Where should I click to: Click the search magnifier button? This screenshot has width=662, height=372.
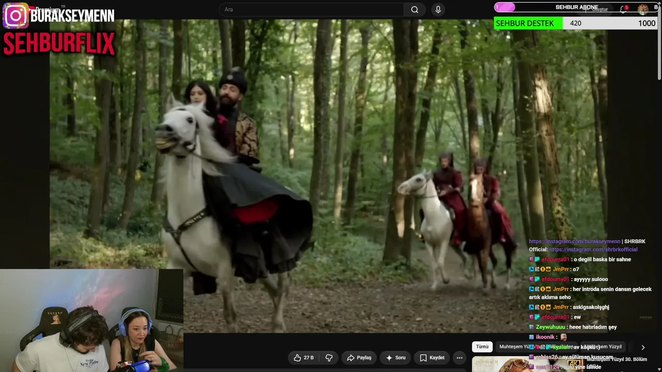(415, 10)
